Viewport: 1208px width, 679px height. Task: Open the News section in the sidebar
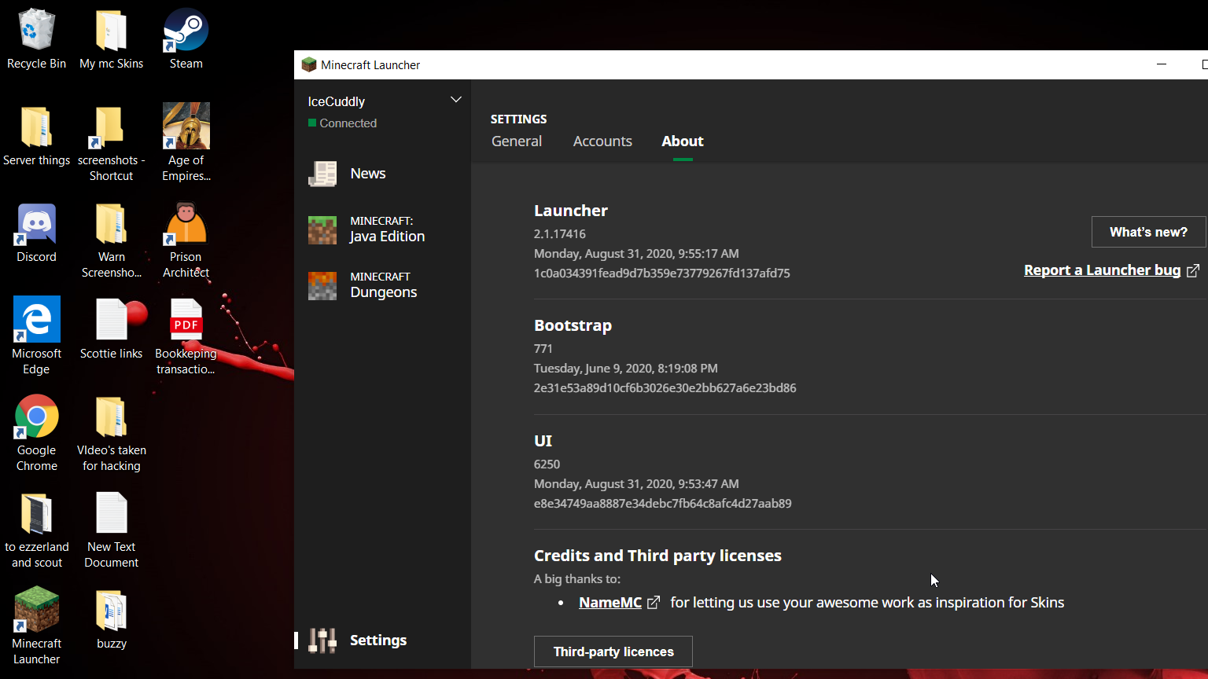[367, 174]
